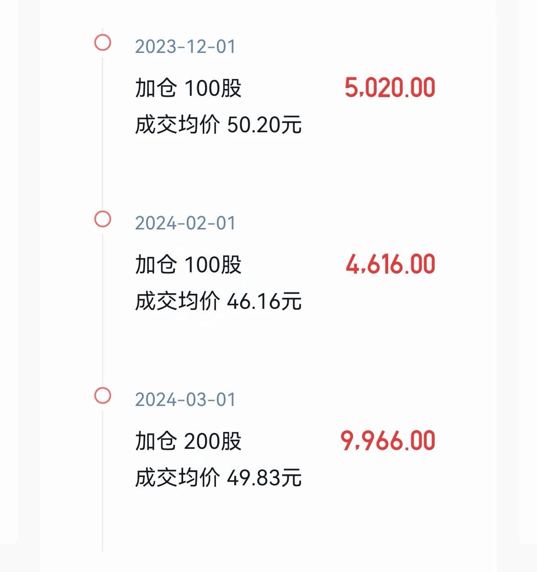The image size is (537, 572).
Task: Select the 2023-12-01 date label
Action: click(x=185, y=47)
